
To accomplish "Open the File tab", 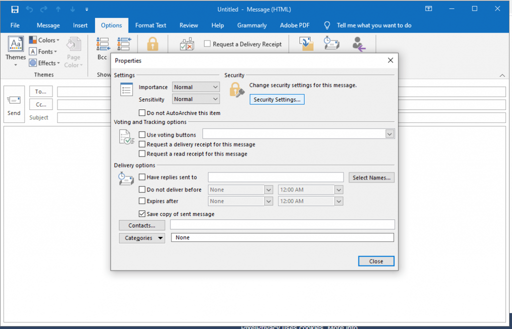I will [15, 25].
